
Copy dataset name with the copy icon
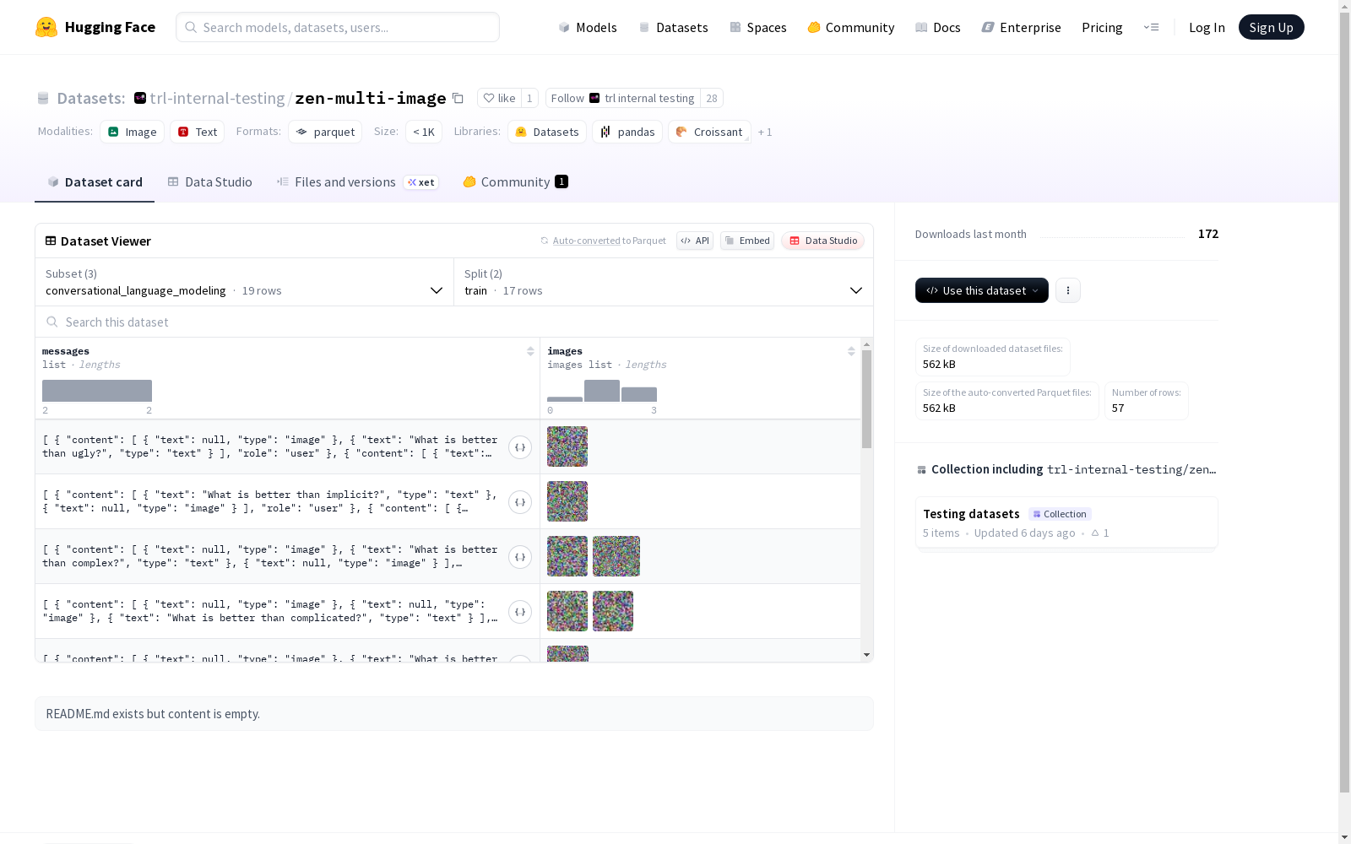pos(458,98)
